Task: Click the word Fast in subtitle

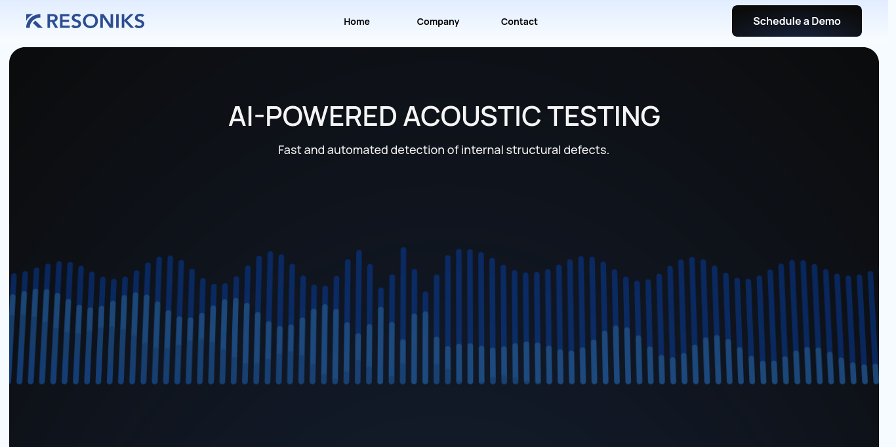Action: pyautogui.click(x=289, y=150)
